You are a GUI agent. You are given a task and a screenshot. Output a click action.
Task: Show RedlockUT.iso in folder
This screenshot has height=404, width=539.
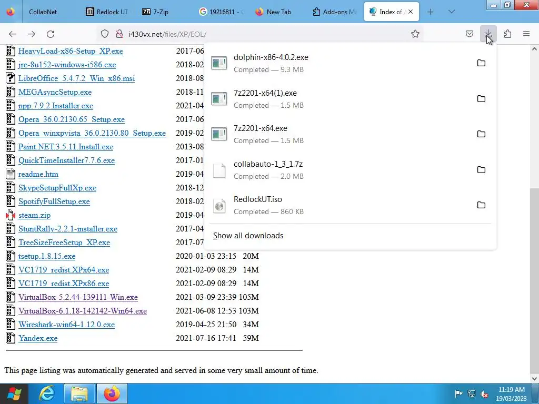coord(481,205)
